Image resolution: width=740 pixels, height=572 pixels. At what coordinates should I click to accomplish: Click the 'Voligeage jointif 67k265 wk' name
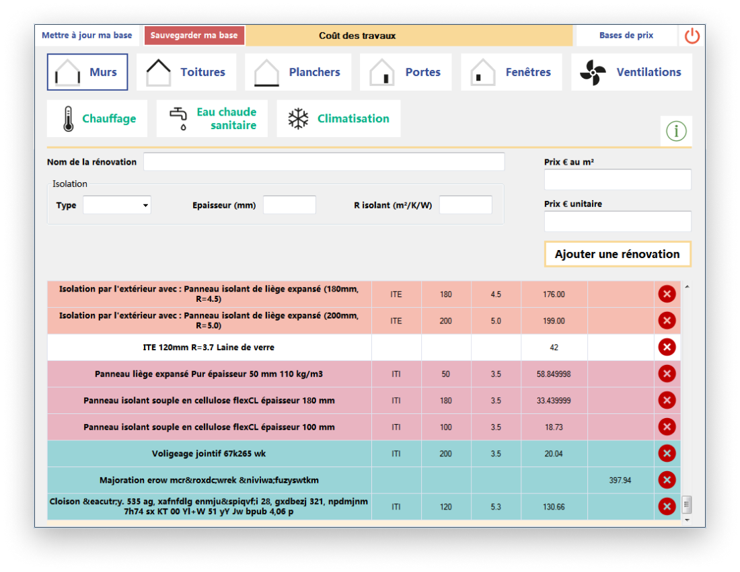pos(209,454)
